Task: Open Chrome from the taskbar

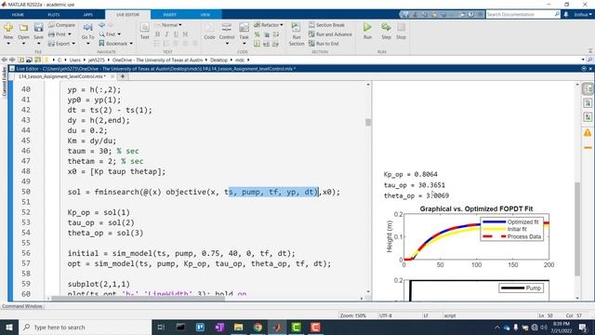Action: 258,327
